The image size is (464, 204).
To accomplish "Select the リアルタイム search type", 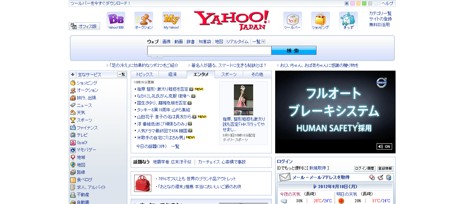I will tap(237, 42).
